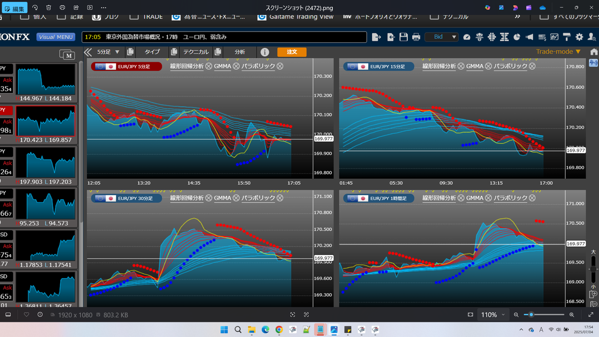The width and height of the screenshot is (599, 337).
Task: Click the home icon below Trade-mode
Action: pos(594,52)
